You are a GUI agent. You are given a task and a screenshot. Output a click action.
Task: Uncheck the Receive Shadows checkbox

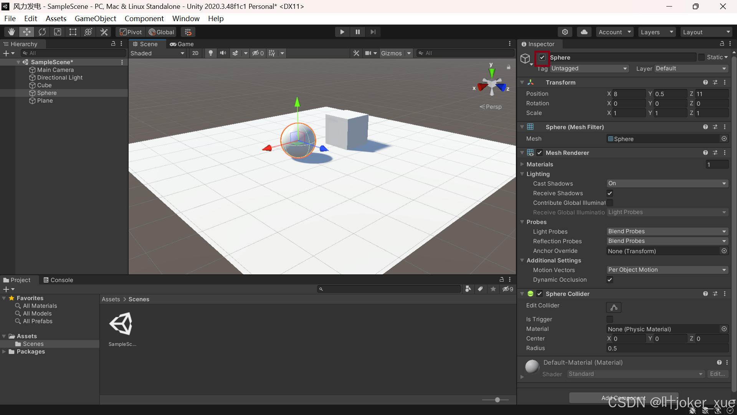coord(610,193)
